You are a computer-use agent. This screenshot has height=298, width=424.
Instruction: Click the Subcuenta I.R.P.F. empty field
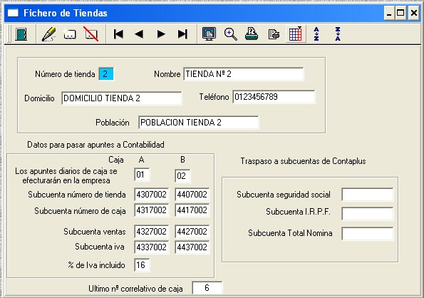coord(368,214)
